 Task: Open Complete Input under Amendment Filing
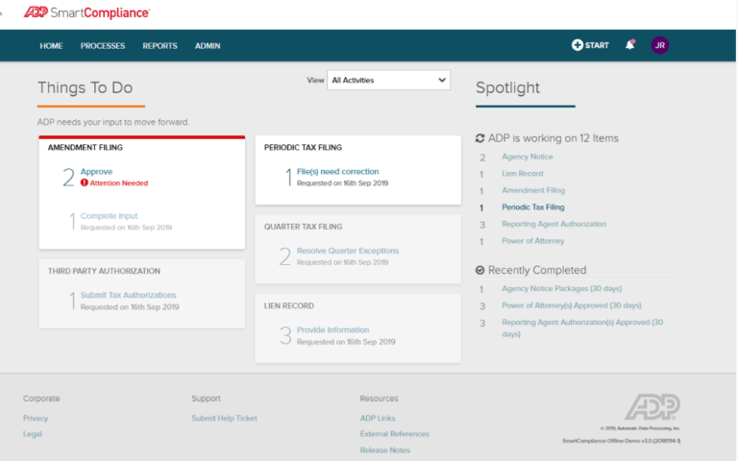click(109, 216)
